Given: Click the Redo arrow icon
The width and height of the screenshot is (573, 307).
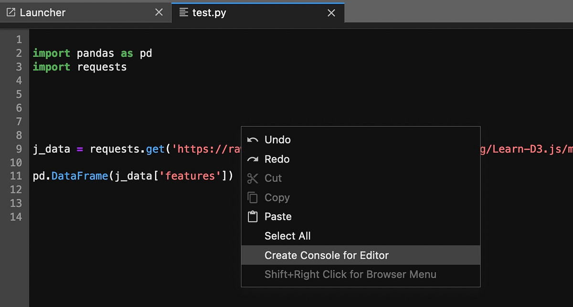Looking at the screenshot, I should click(x=254, y=159).
